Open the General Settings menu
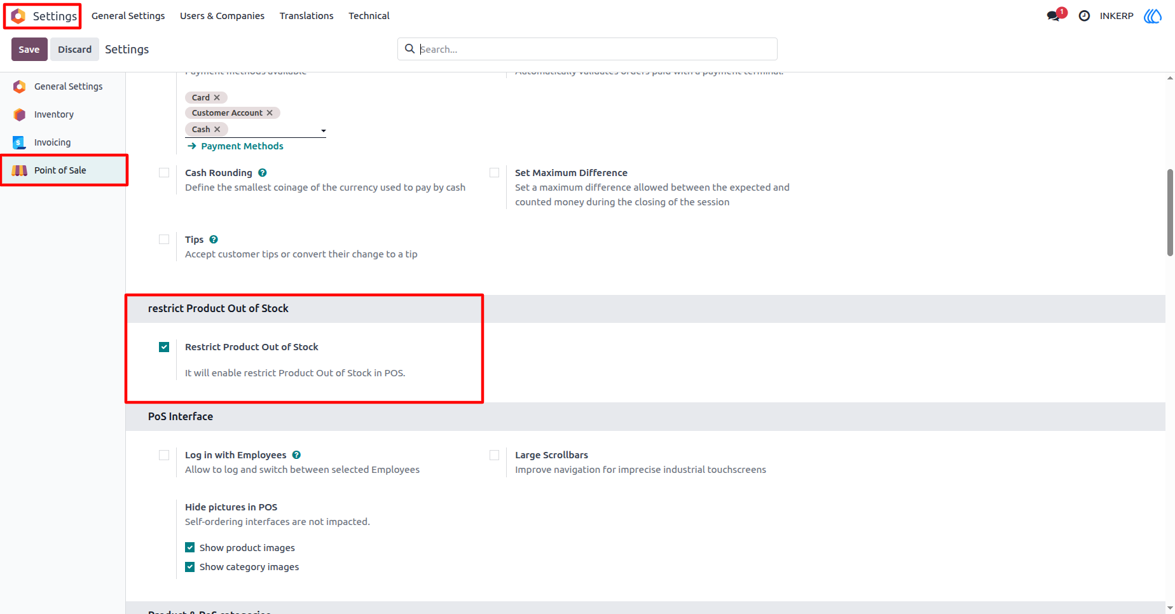This screenshot has width=1175, height=614. pyautogui.click(x=128, y=16)
